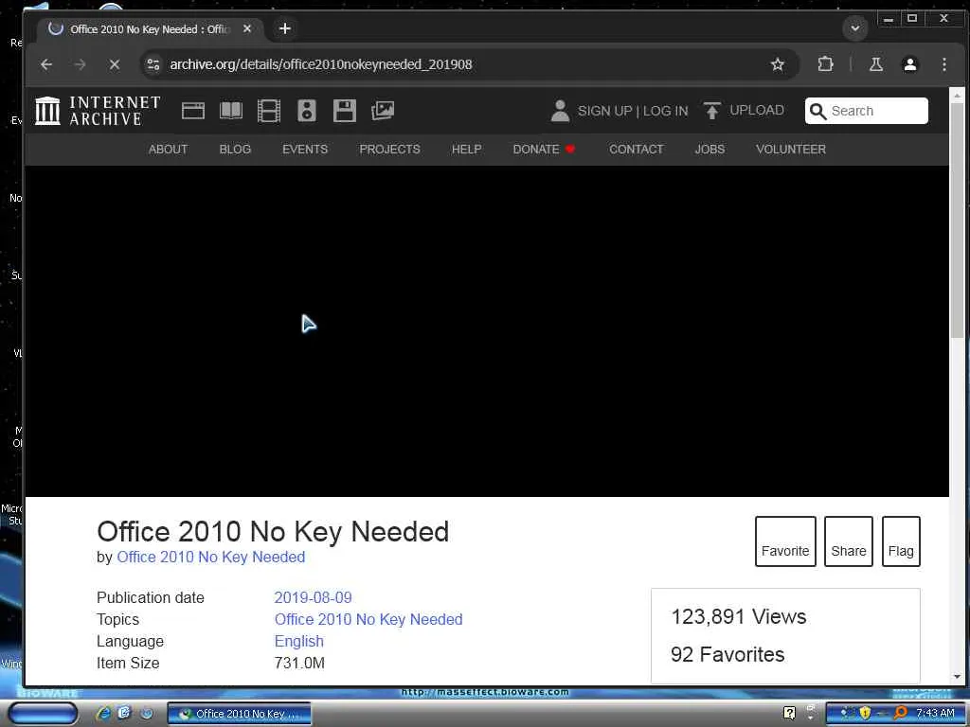This screenshot has width=970, height=727.
Task: Go back with the browser back arrow
Action: coord(46,64)
